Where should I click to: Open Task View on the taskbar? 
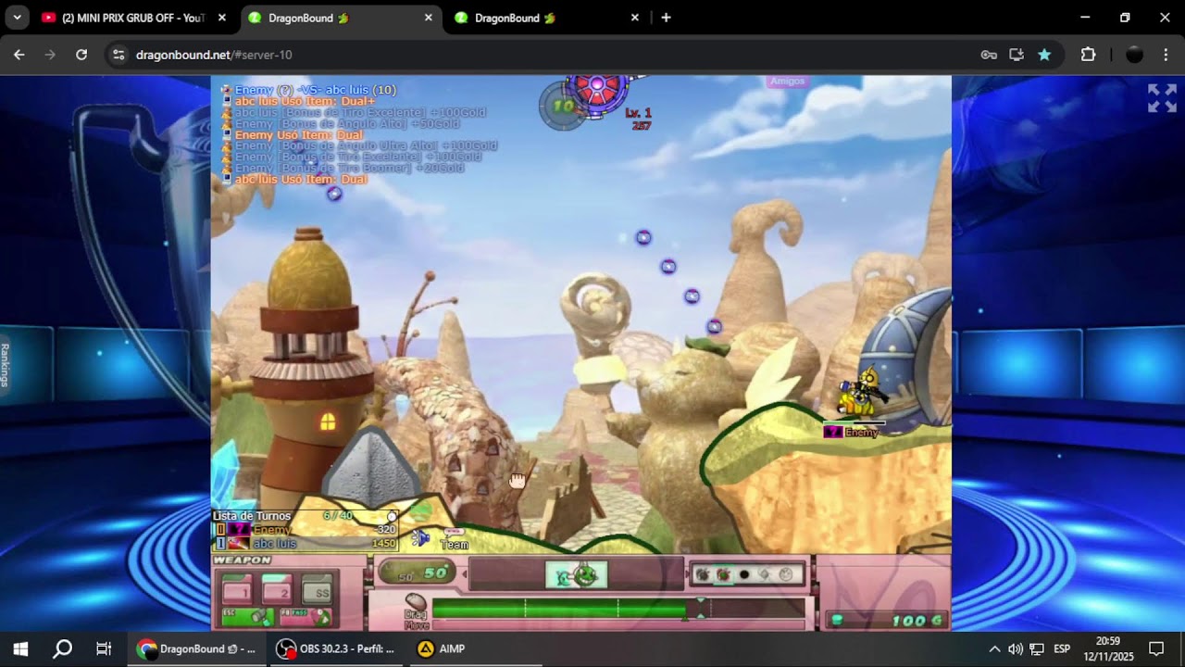pos(104,648)
